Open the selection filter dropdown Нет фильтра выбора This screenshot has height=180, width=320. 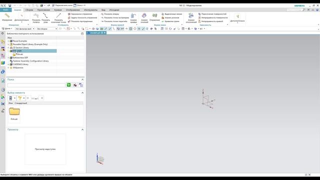tap(25, 29)
